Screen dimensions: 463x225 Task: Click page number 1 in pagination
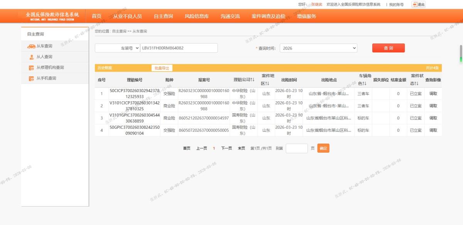[214, 148]
